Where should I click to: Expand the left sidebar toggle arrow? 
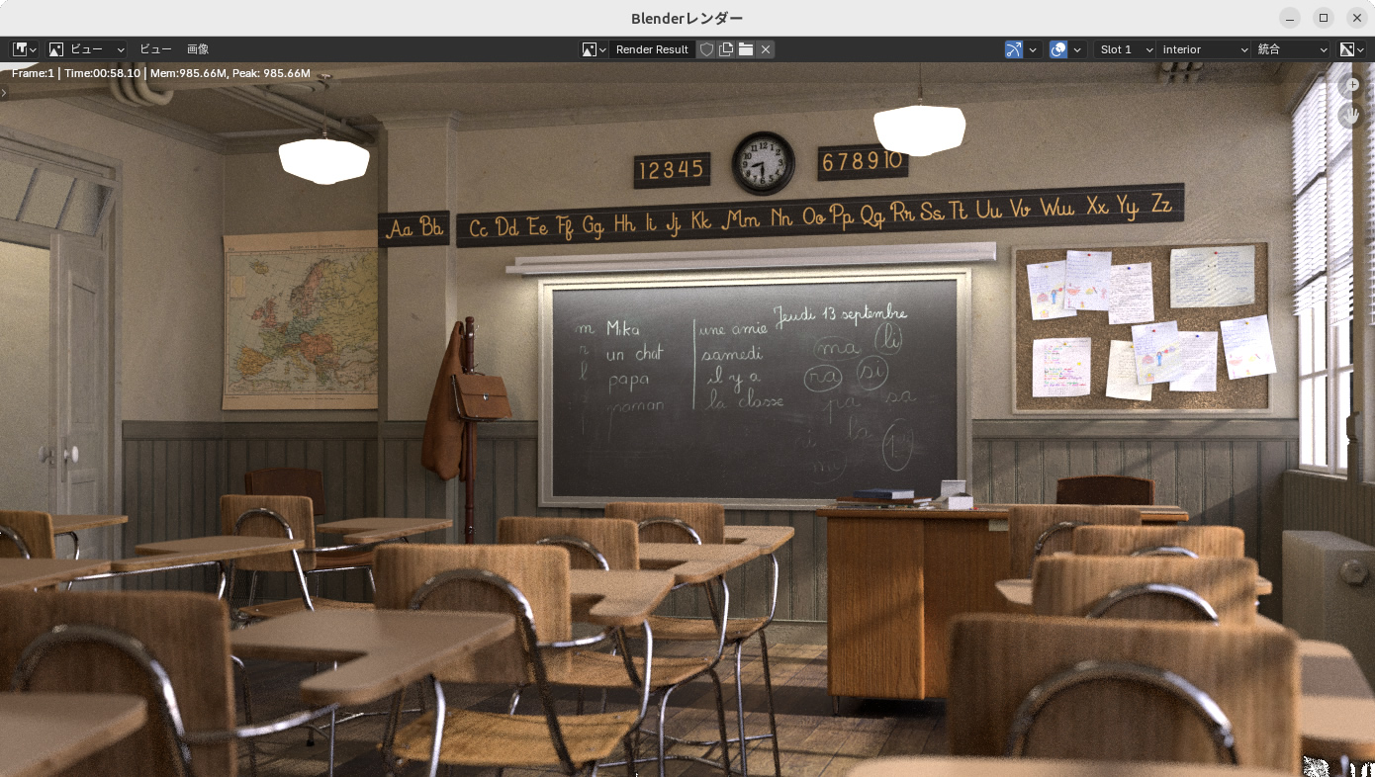(x=4, y=92)
